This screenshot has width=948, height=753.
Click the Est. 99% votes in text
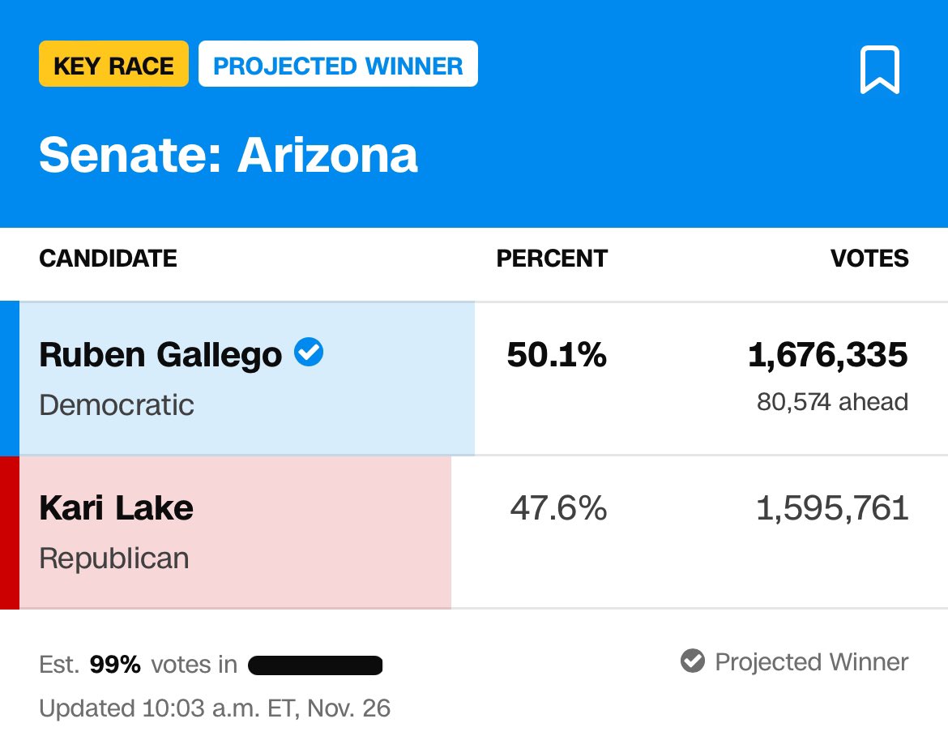click(x=138, y=665)
